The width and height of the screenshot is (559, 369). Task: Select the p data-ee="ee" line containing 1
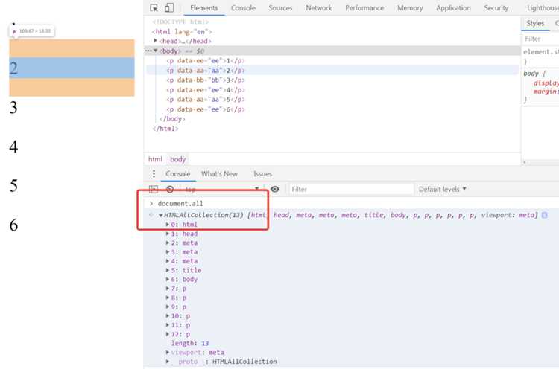pos(206,61)
